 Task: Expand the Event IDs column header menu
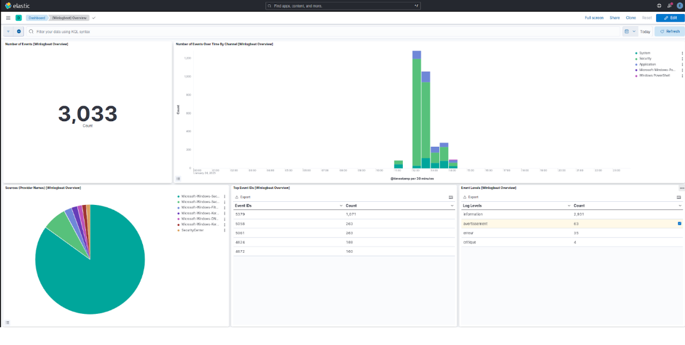tap(341, 206)
